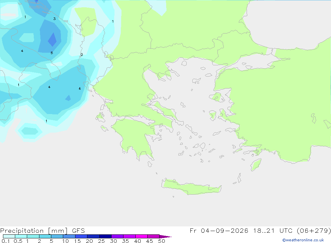Click the 'Fr 04-09-2026' date text
This screenshot has width=331, height=243.
point(219,231)
